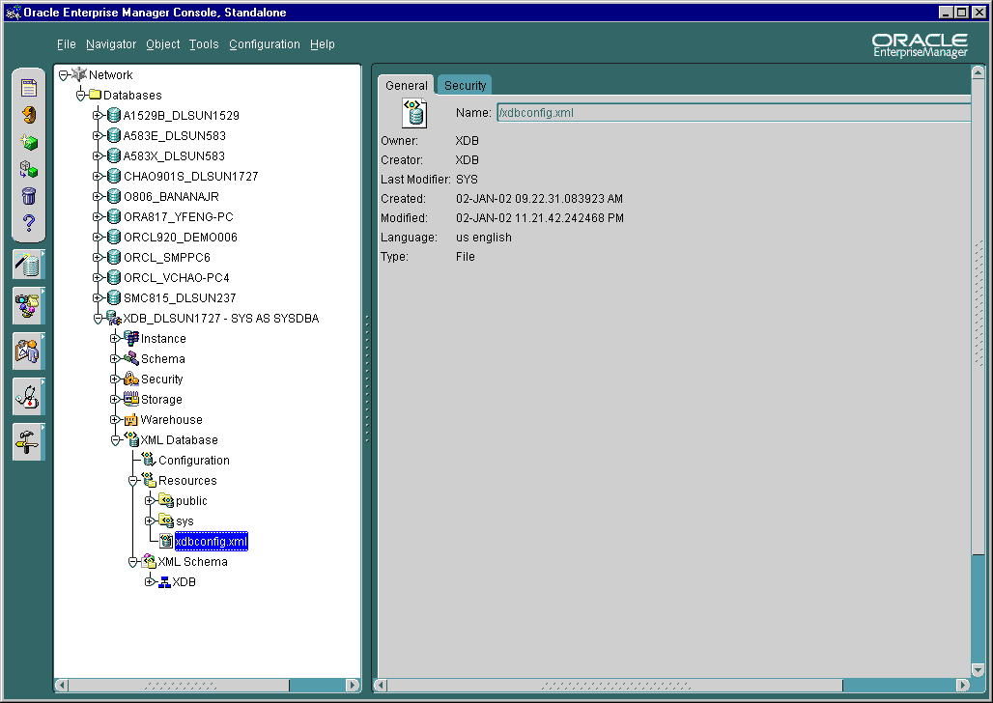Open the Configuration menu

(265, 44)
